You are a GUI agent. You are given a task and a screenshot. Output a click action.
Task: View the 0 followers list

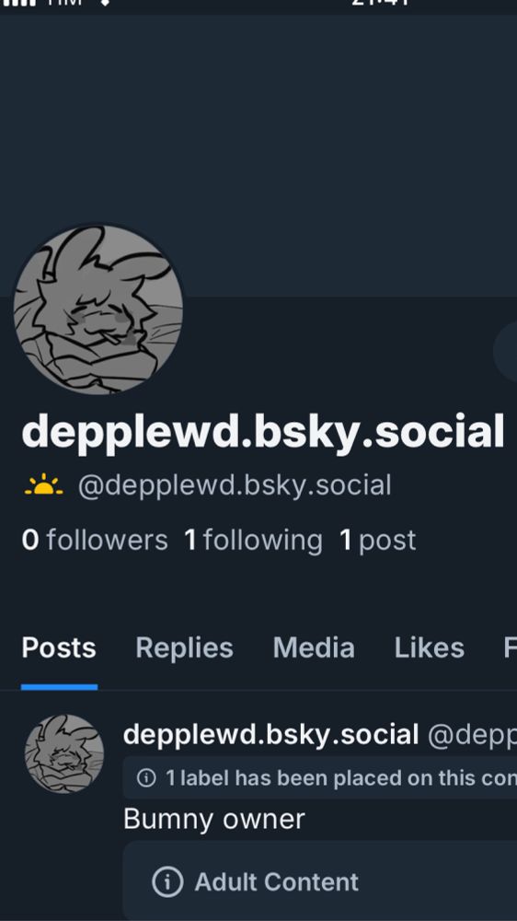pos(95,540)
